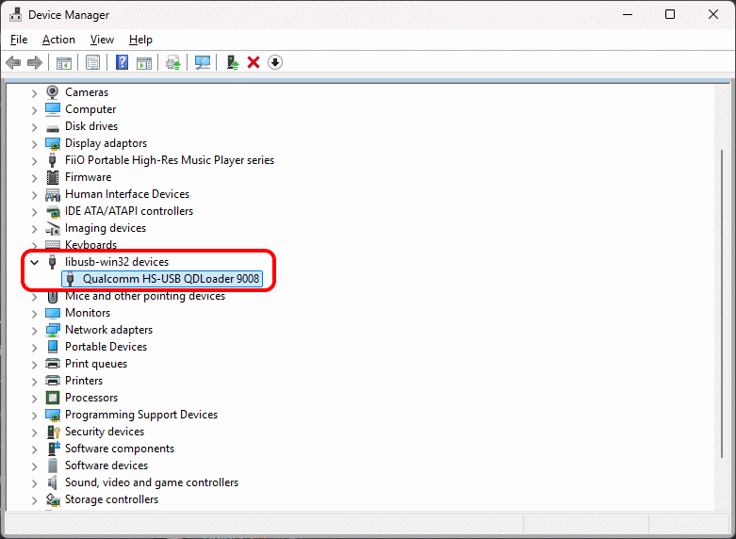Expand IDE ATA/ATAPI controllers

point(34,212)
